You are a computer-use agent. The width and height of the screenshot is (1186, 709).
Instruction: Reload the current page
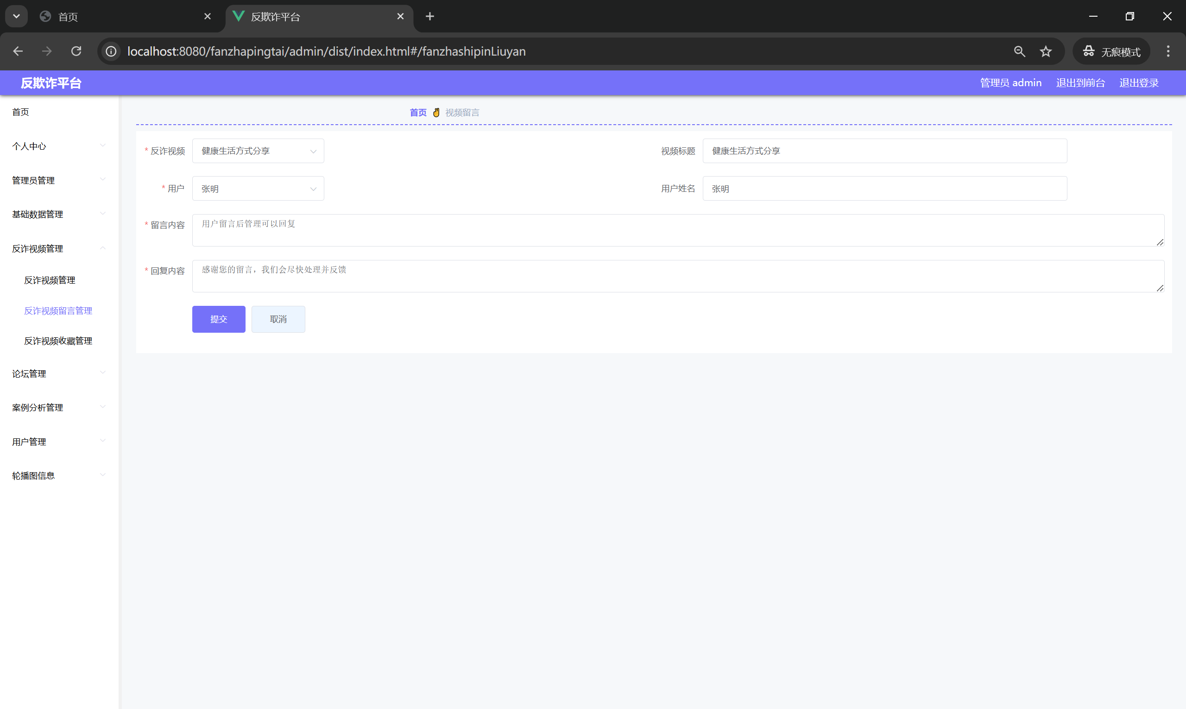(x=76, y=51)
